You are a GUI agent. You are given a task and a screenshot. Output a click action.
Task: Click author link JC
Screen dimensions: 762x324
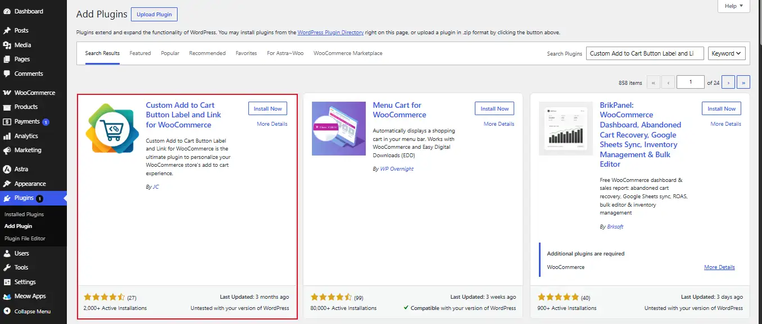pyautogui.click(x=156, y=186)
